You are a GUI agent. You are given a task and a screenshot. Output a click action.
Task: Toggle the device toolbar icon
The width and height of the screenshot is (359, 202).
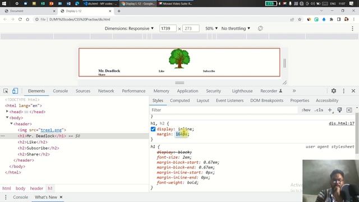click(x=15, y=91)
